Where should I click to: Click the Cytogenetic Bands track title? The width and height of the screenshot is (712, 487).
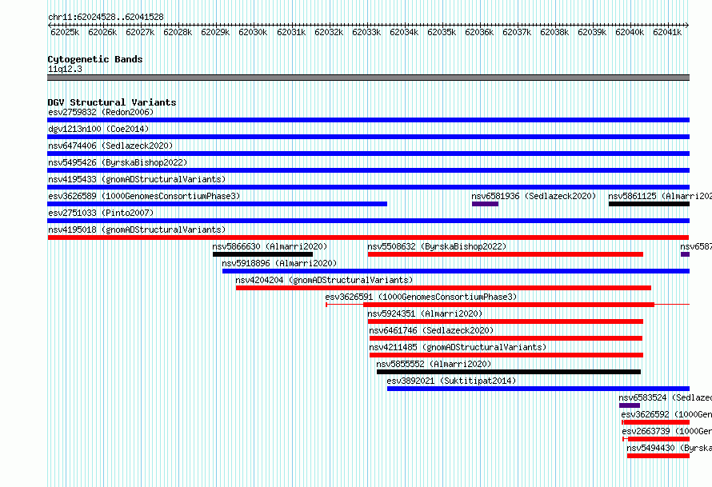(x=95, y=59)
